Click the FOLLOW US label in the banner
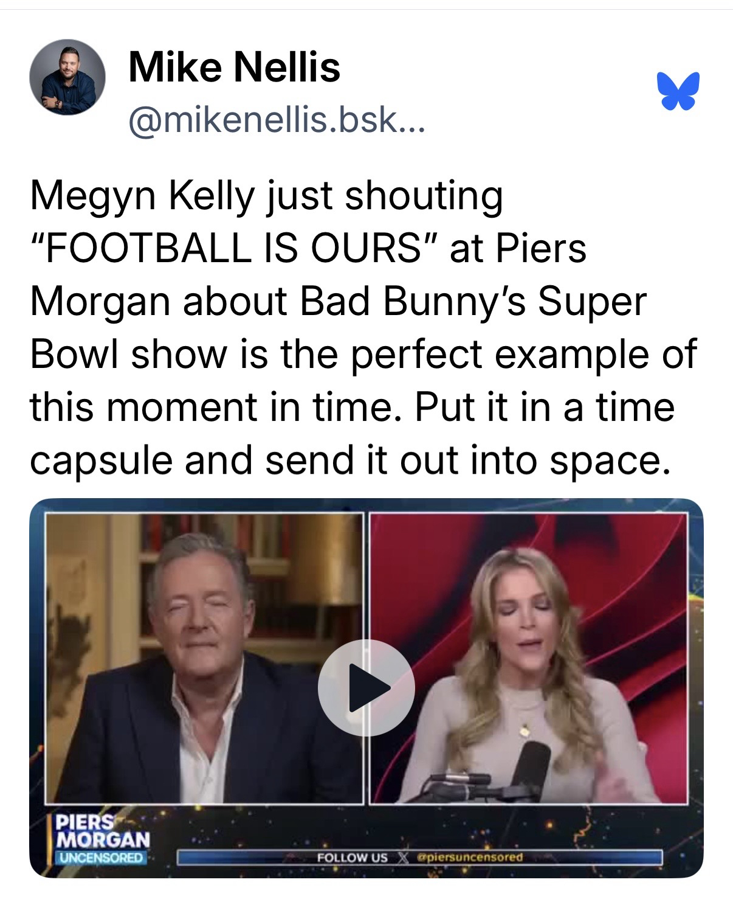The image size is (733, 902). click(352, 858)
